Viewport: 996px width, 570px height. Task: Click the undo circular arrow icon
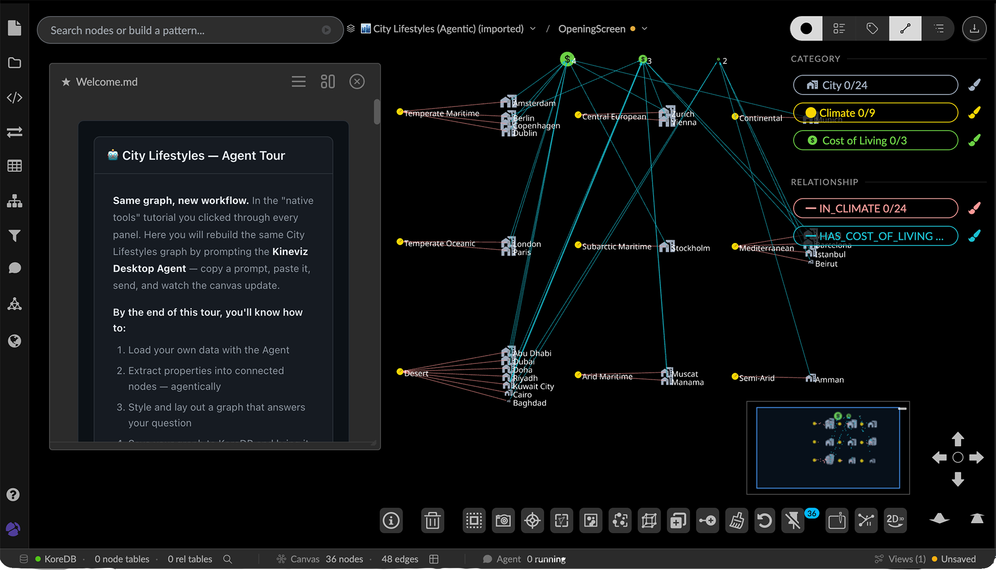point(765,520)
